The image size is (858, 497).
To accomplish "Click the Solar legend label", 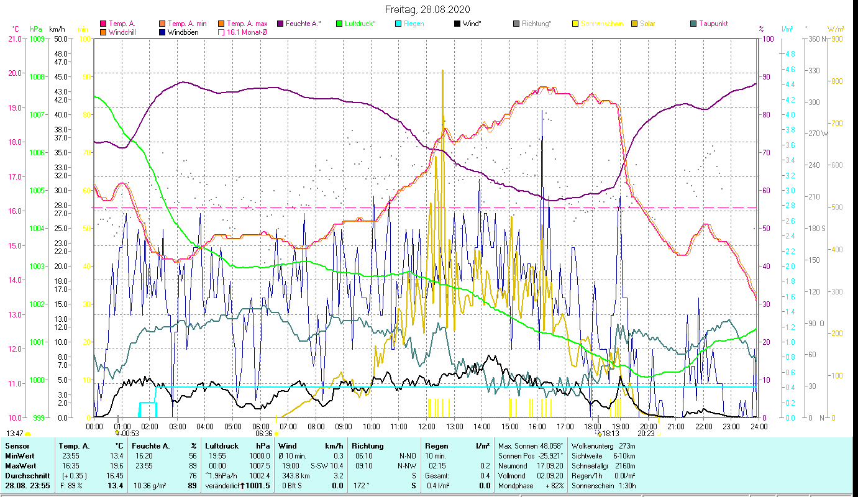I will click(647, 24).
